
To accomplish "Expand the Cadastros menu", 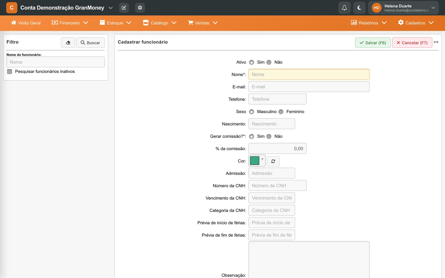I will [416, 23].
